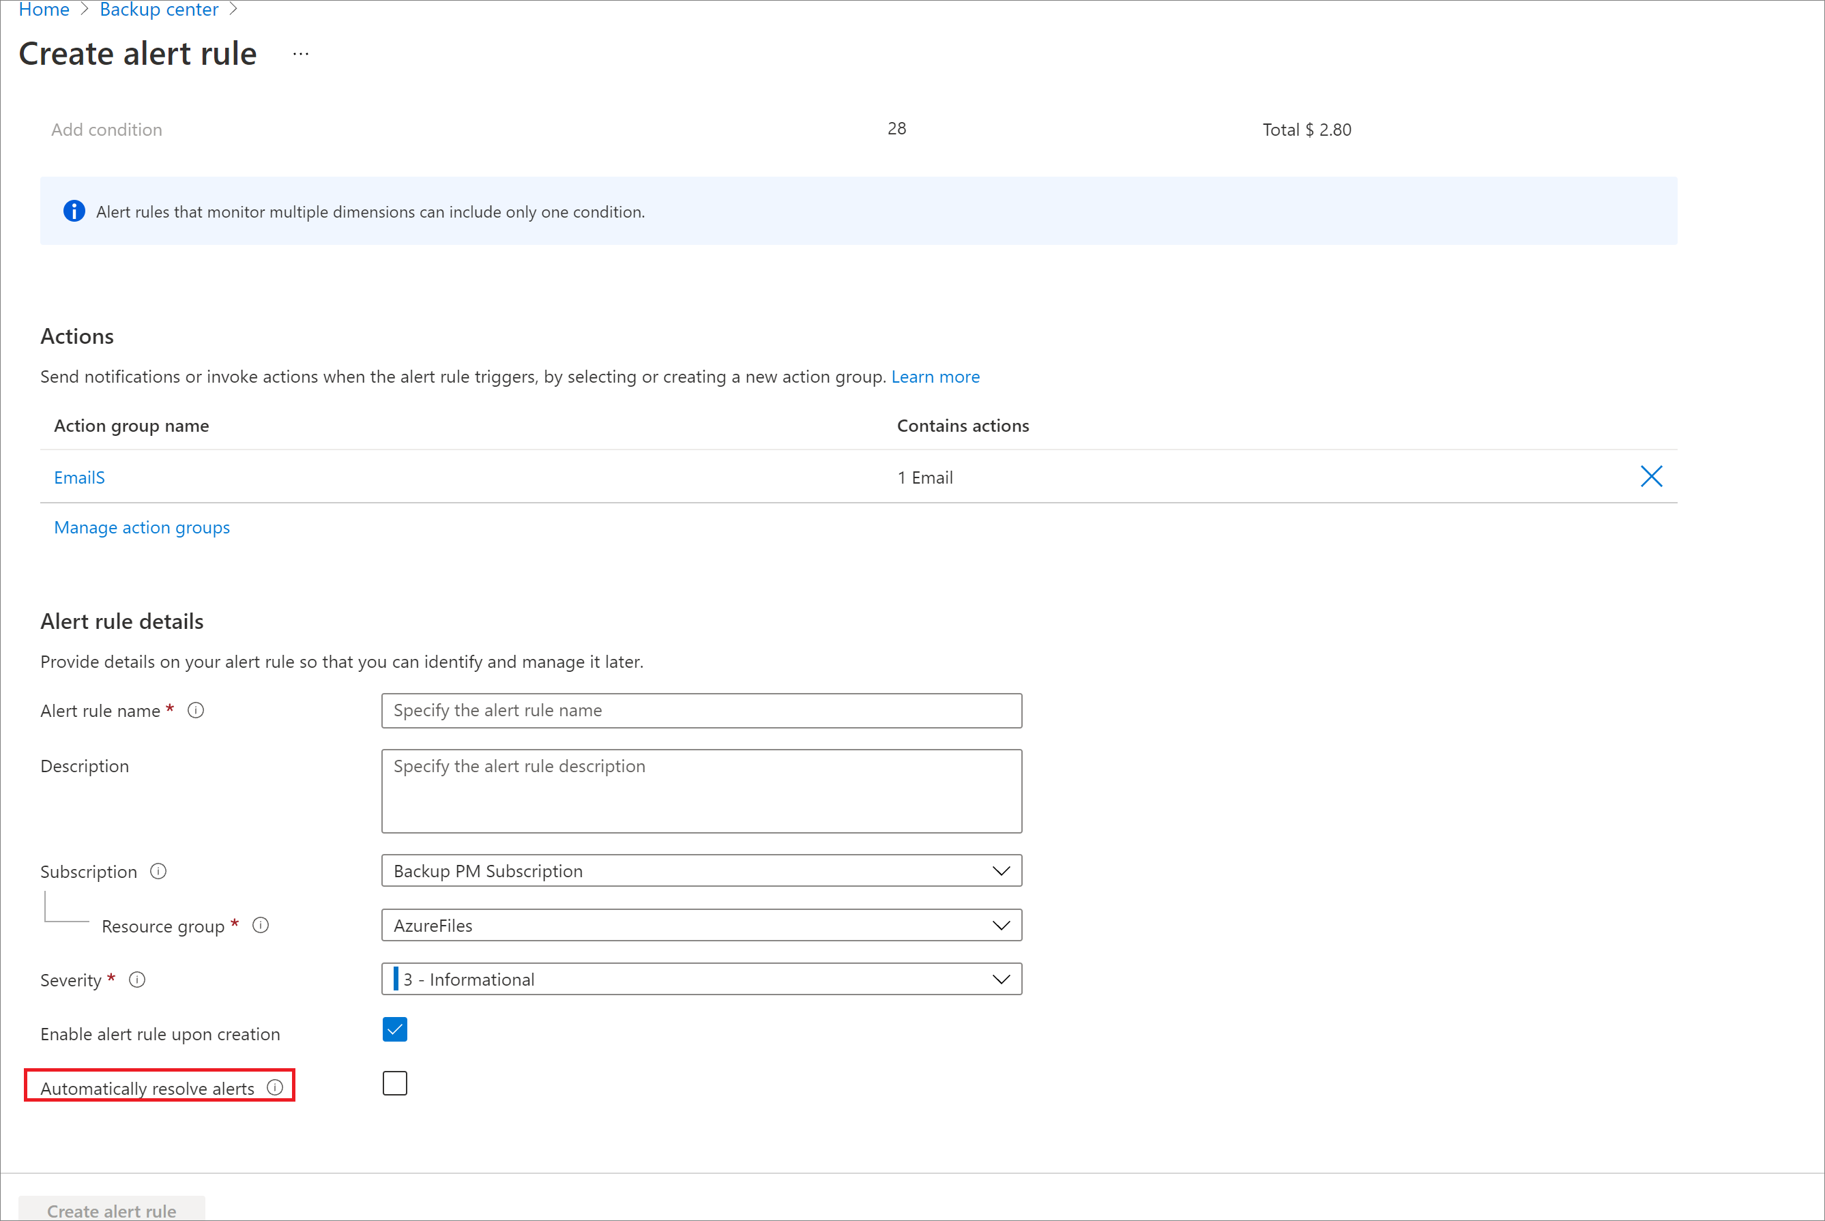Viewport: 1825px width, 1221px height.
Task: Click Manage action groups link
Action: pos(142,526)
